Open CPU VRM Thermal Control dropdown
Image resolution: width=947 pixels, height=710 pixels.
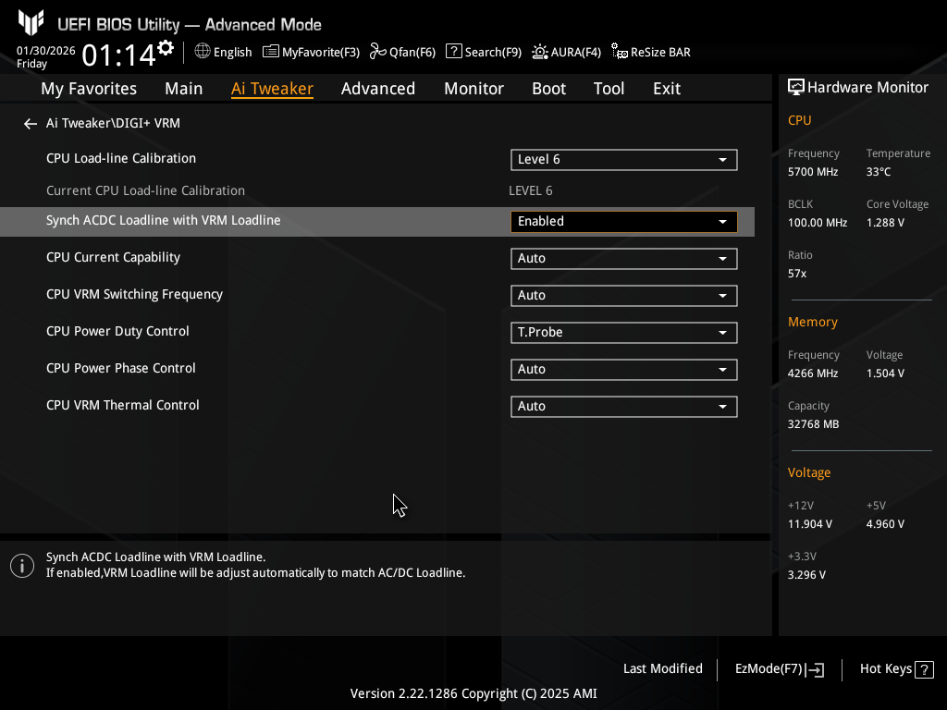624,407
